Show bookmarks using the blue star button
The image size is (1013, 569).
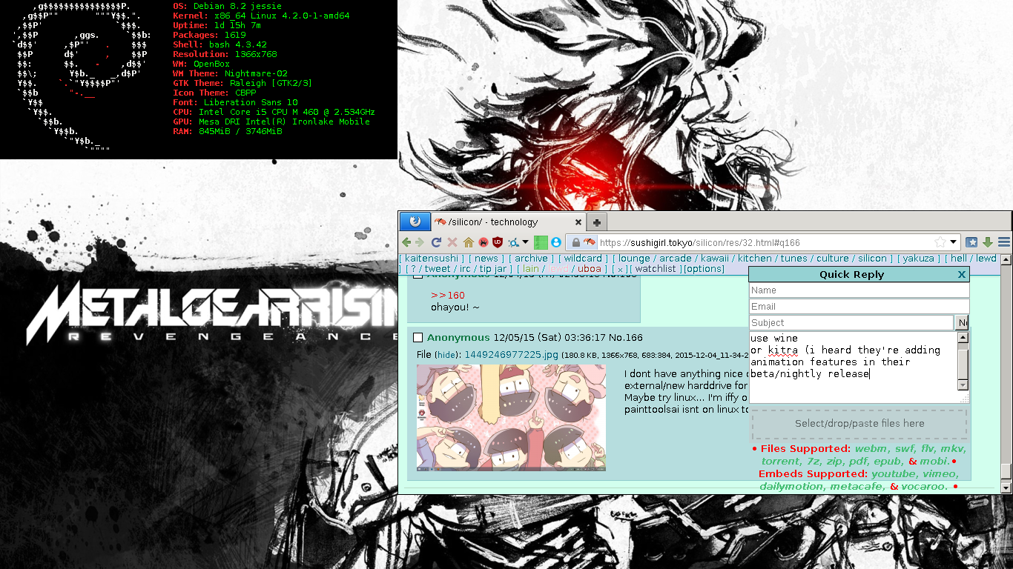point(971,242)
